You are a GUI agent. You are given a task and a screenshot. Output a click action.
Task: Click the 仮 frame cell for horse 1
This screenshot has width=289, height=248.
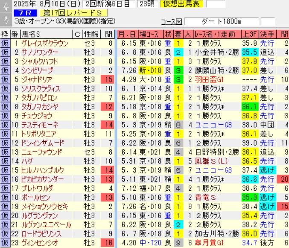click(5, 43)
